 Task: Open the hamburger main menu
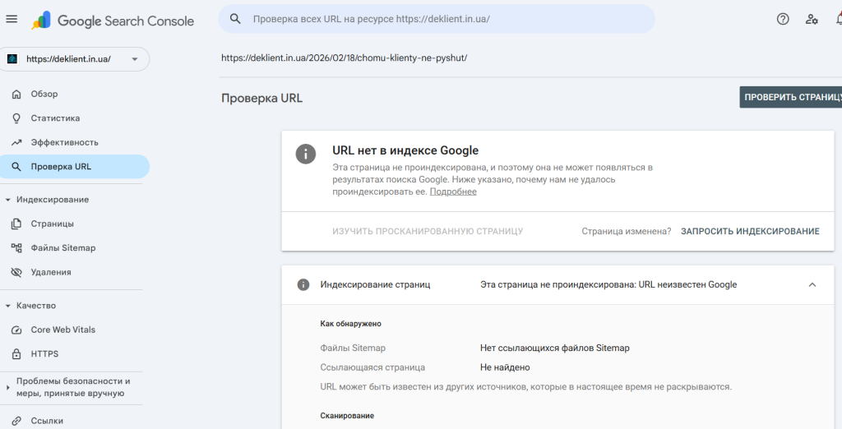(x=12, y=20)
